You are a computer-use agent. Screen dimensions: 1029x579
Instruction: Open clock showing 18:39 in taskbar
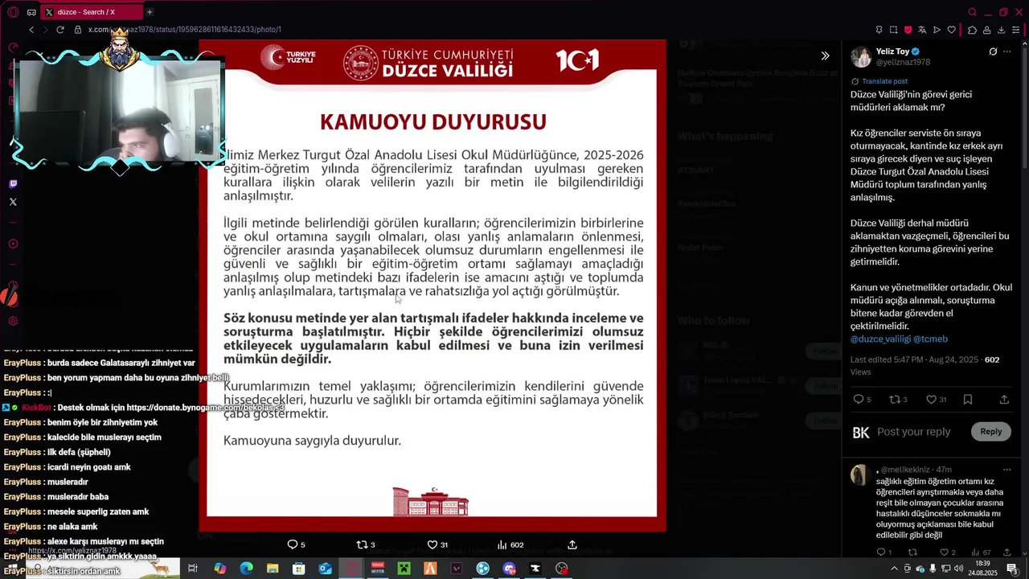pyautogui.click(x=983, y=569)
